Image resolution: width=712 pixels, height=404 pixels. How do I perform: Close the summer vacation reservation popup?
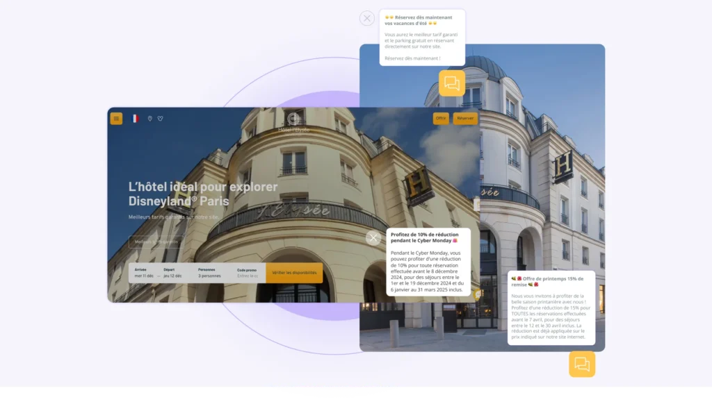coord(367,19)
